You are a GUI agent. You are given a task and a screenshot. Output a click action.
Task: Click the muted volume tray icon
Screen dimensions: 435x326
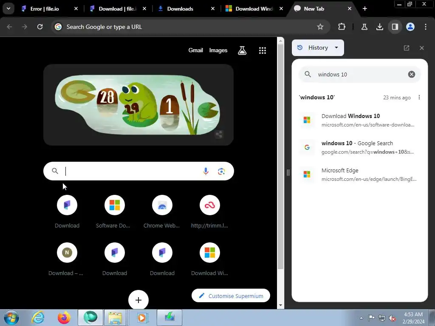tap(392, 318)
